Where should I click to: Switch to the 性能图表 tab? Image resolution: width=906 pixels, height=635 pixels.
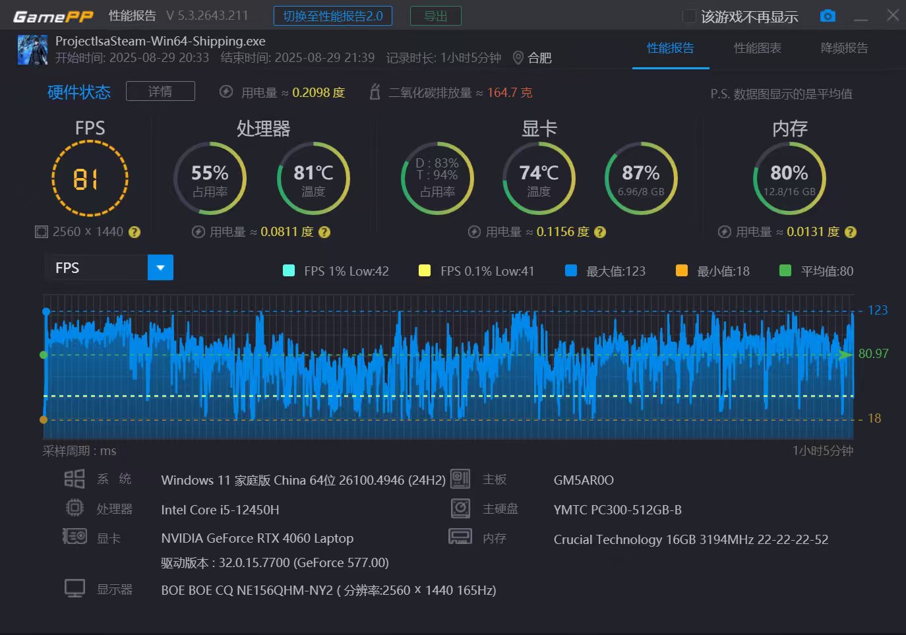pyautogui.click(x=757, y=48)
